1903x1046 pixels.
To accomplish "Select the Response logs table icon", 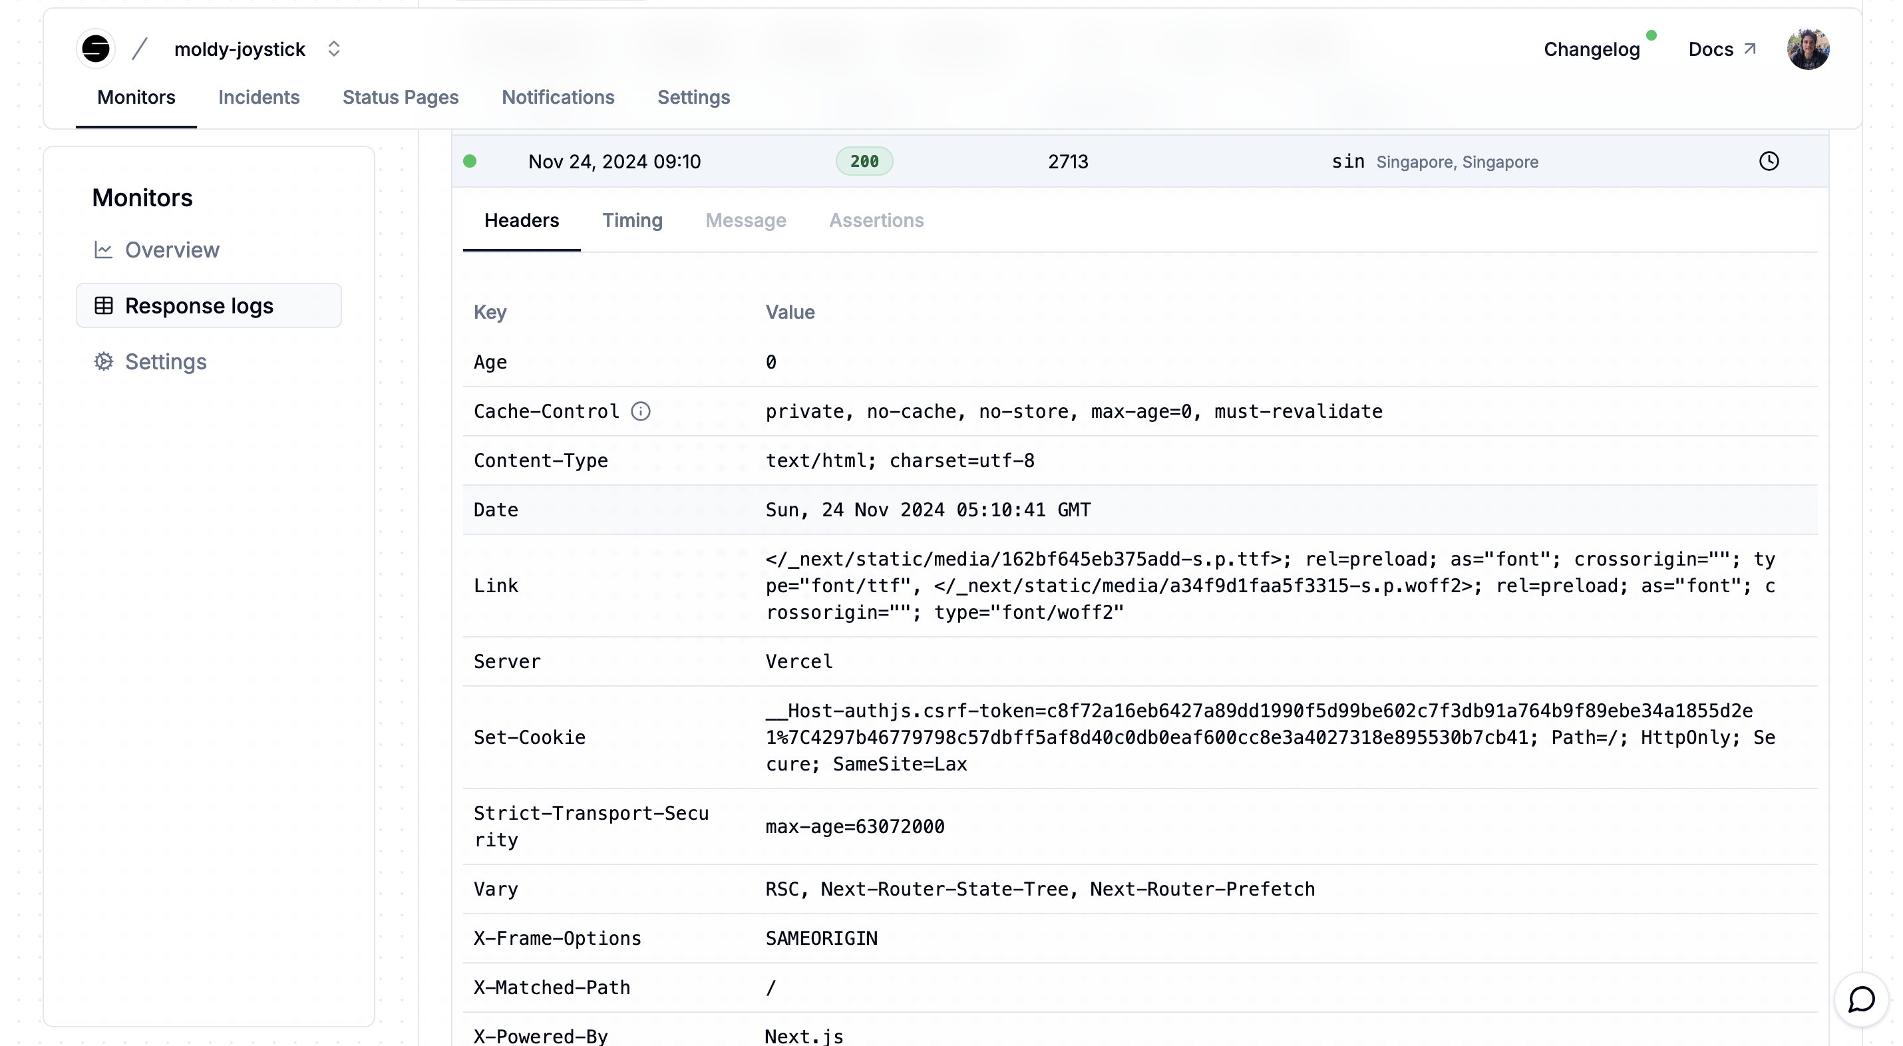I will tap(104, 305).
